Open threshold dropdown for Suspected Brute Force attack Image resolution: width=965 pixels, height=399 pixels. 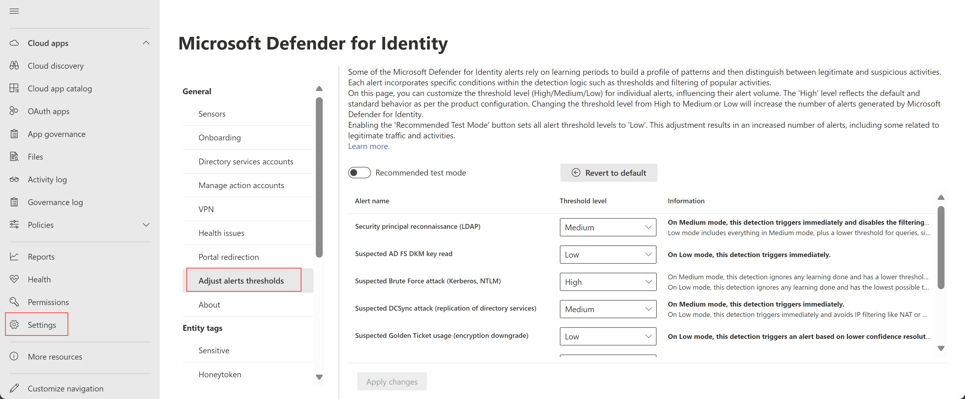[608, 282]
